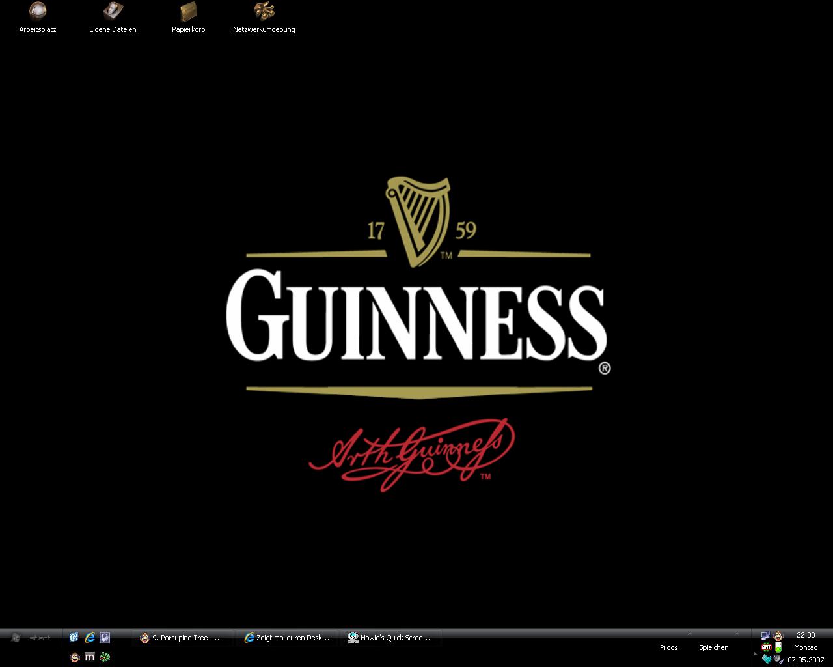The width and height of the screenshot is (833, 667).
Task: Switch to Zeigt mal euren Desktop browser window
Action: click(x=288, y=638)
